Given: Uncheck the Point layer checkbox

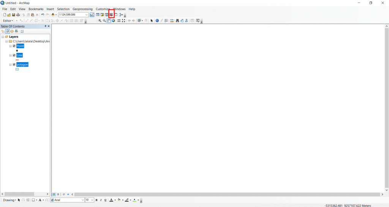Looking at the screenshot, I should pos(14,46).
